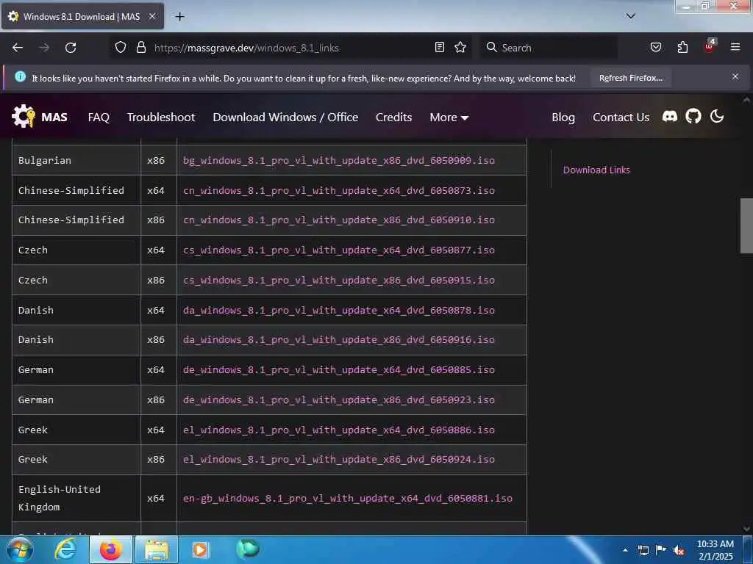
Task: Open the FAQ page
Action: [x=99, y=117]
